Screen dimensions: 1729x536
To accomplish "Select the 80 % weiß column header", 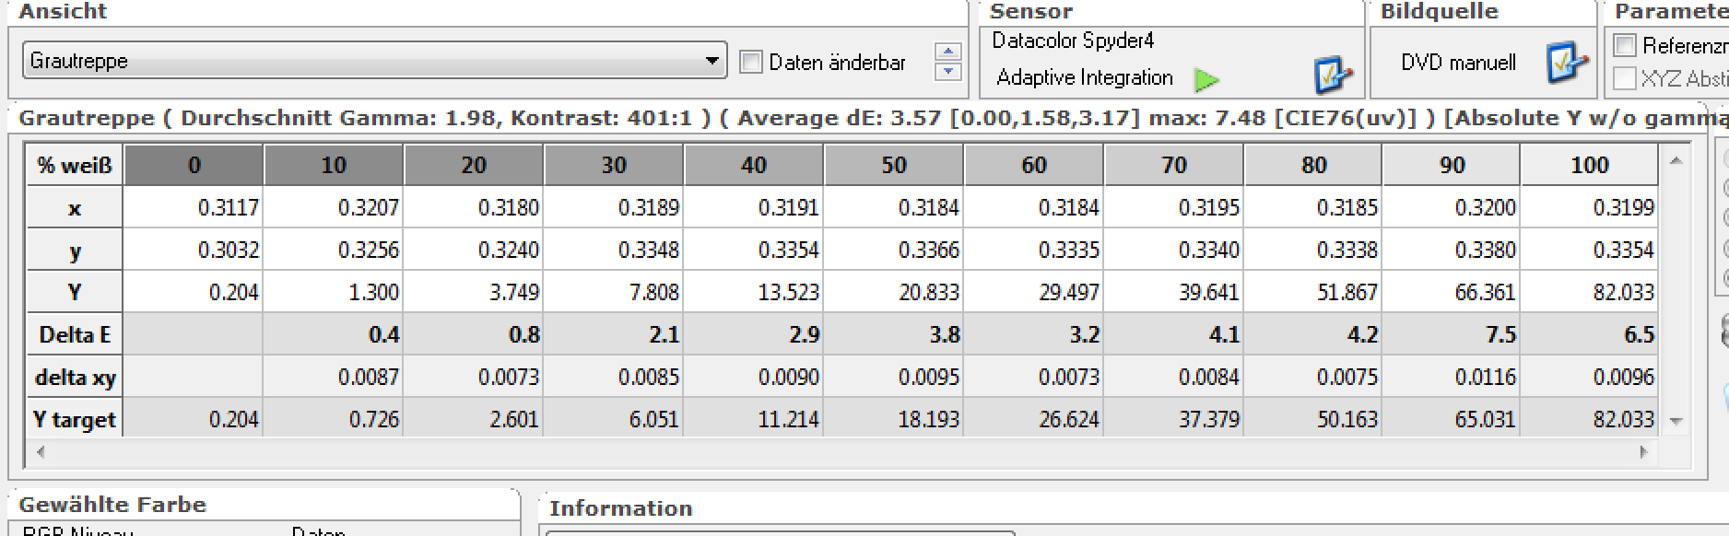I will pyautogui.click(x=1314, y=165).
